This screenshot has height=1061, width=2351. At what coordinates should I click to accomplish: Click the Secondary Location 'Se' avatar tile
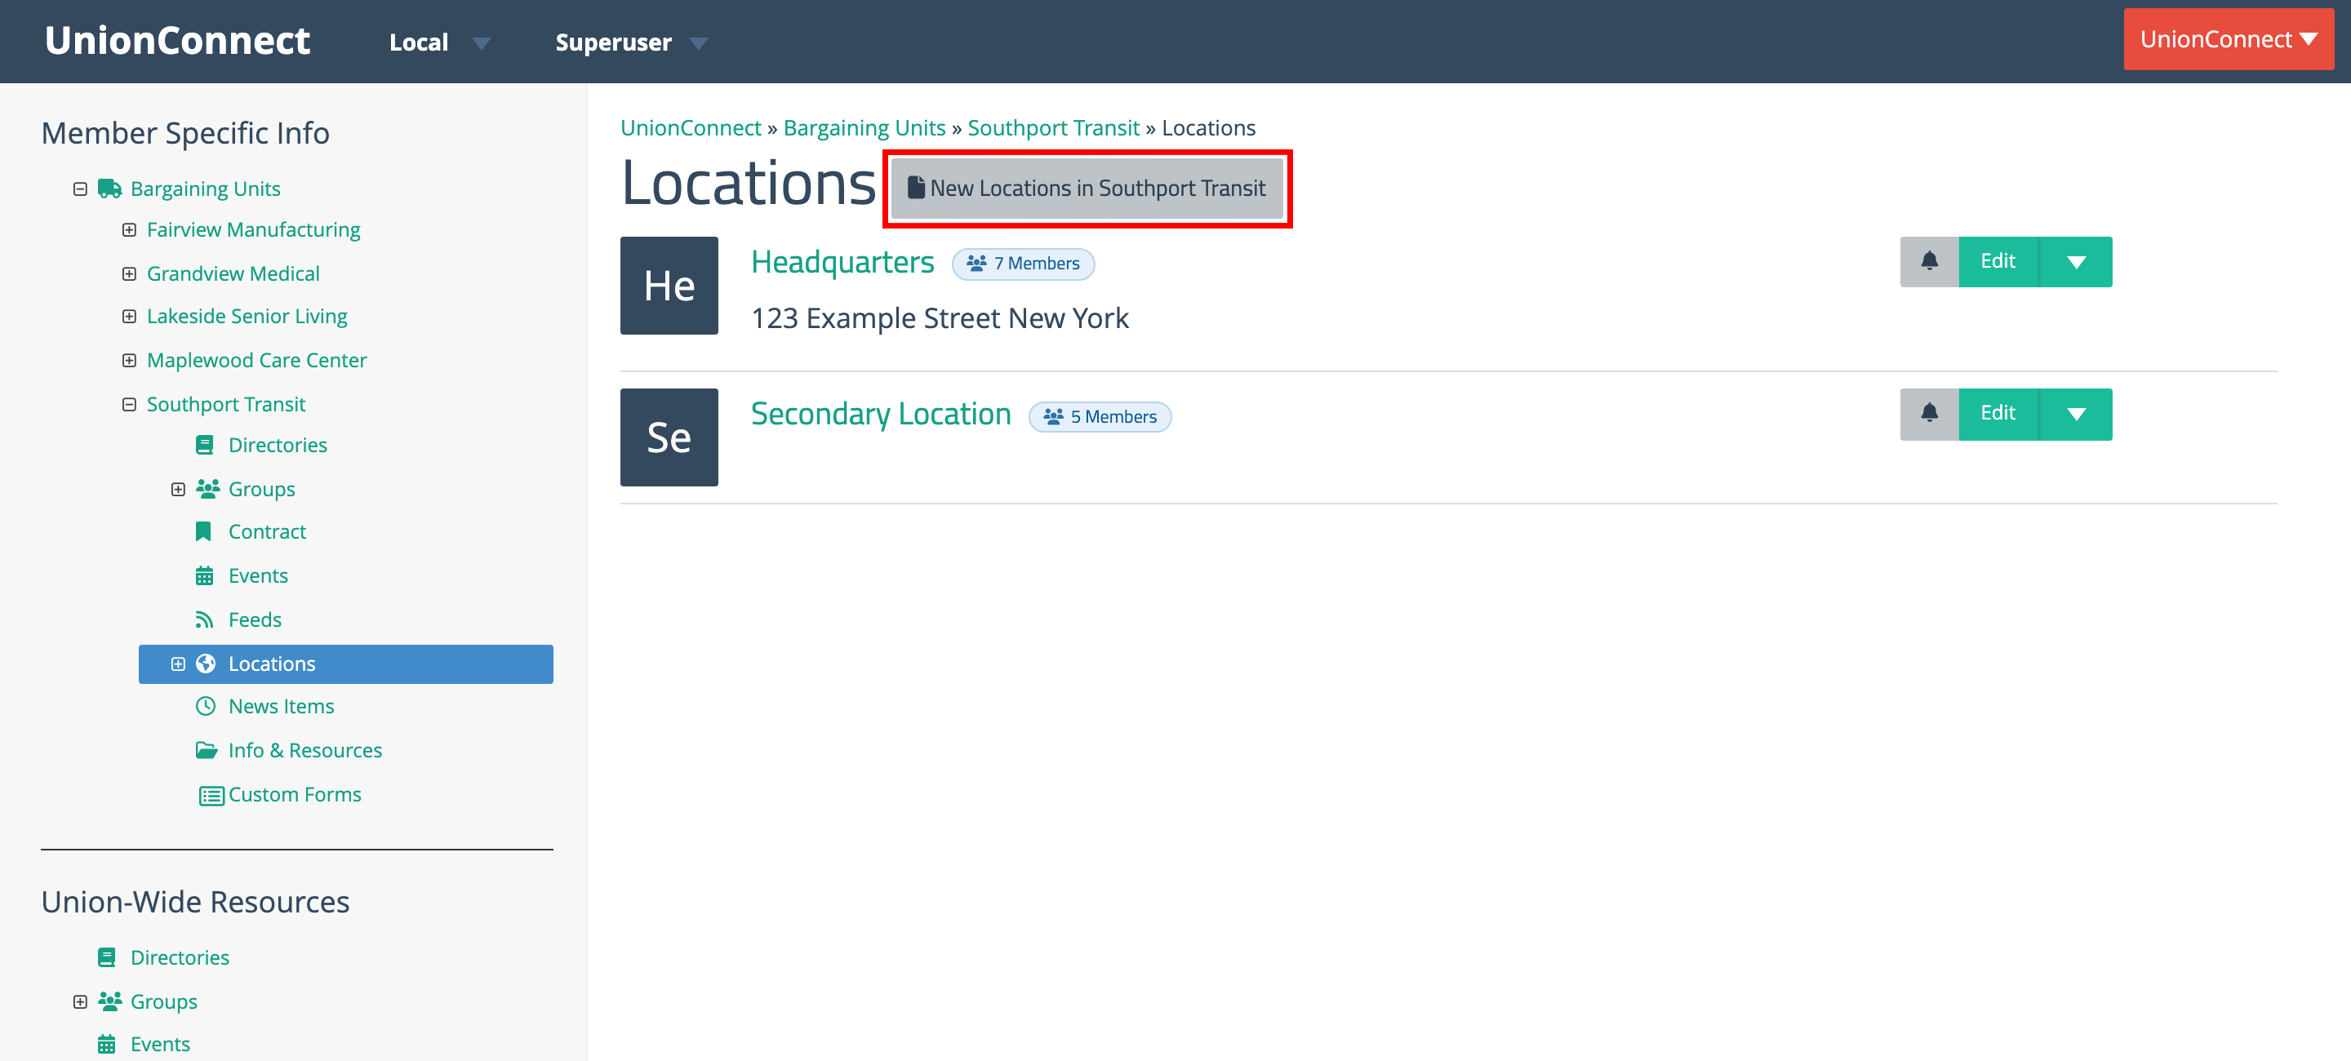[x=669, y=438]
